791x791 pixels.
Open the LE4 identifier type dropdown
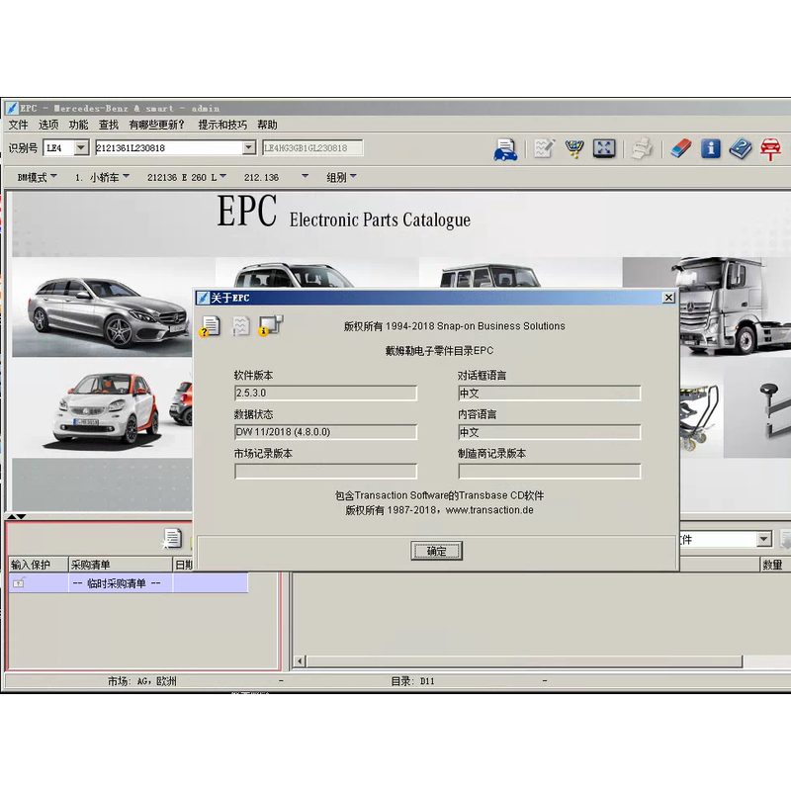(x=81, y=147)
